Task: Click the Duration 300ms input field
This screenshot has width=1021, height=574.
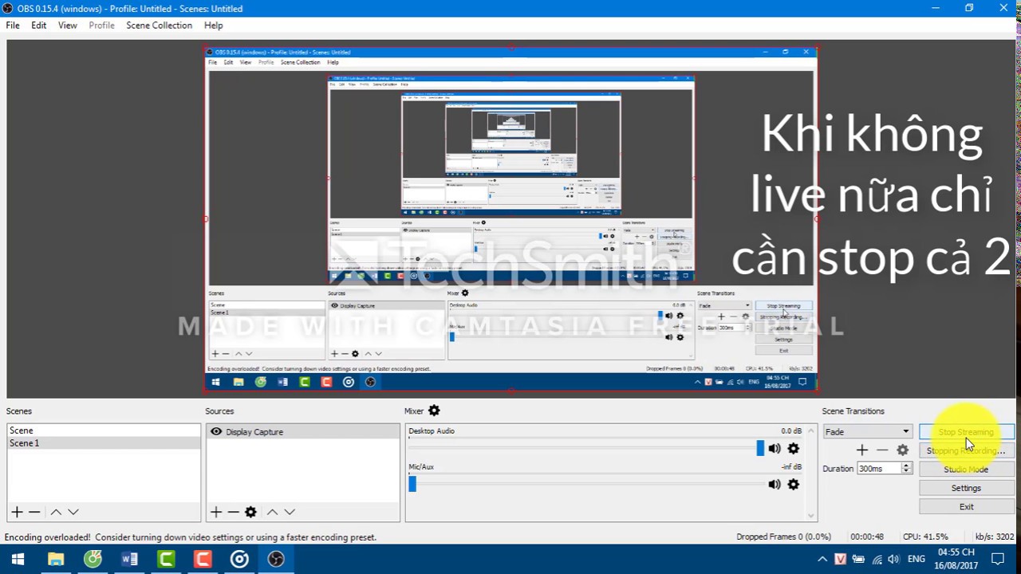Action: click(878, 469)
